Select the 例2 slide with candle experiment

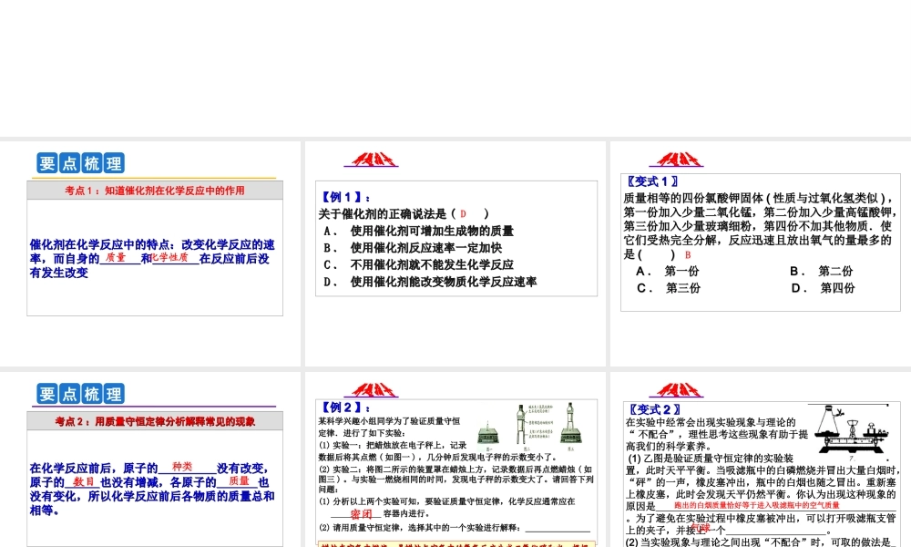coord(455,459)
